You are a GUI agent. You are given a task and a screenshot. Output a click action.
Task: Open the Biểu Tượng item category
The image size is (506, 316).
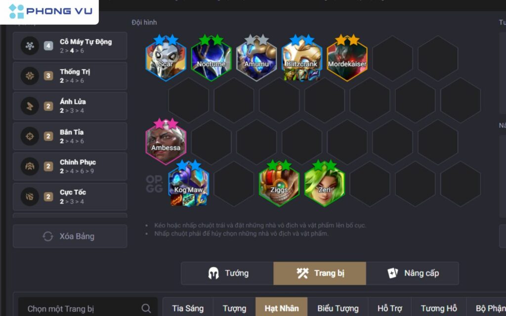pos(338,309)
